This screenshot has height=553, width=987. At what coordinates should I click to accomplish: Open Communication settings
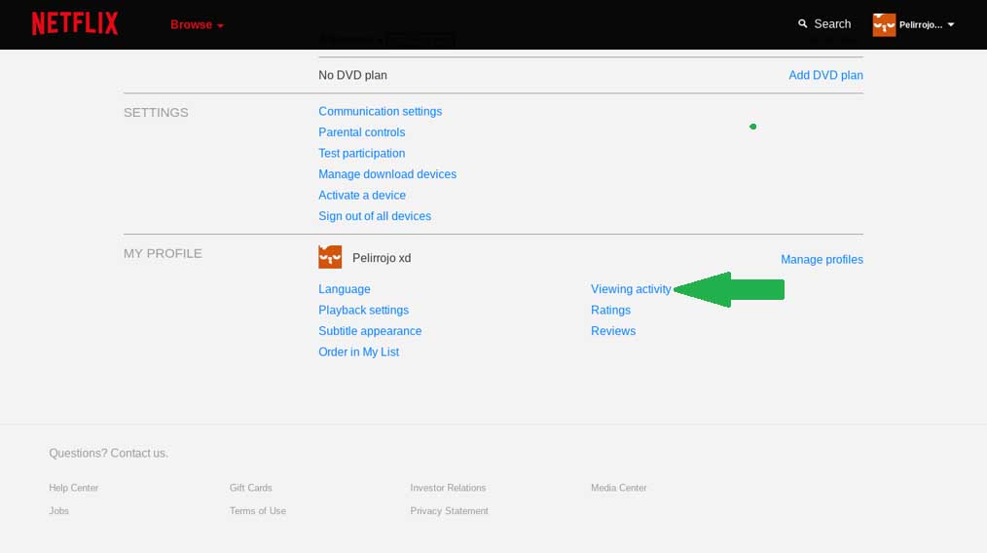(381, 112)
